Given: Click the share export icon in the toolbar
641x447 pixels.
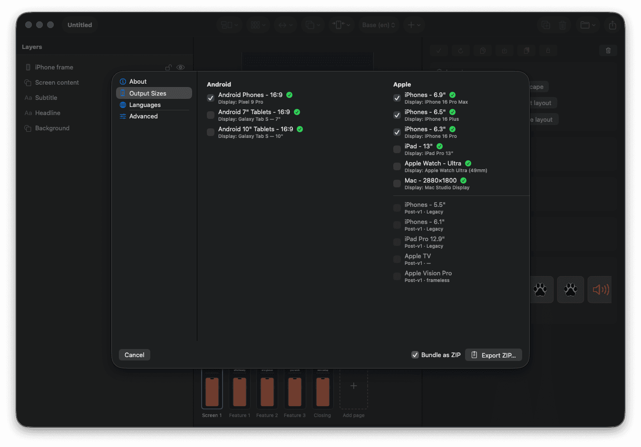Looking at the screenshot, I should click(612, 25).
